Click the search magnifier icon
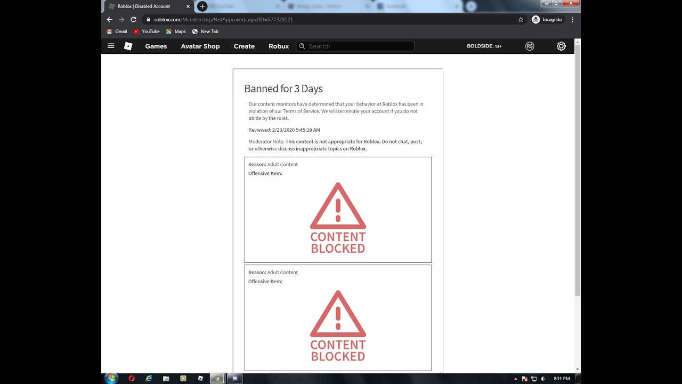 click(302, 46)
